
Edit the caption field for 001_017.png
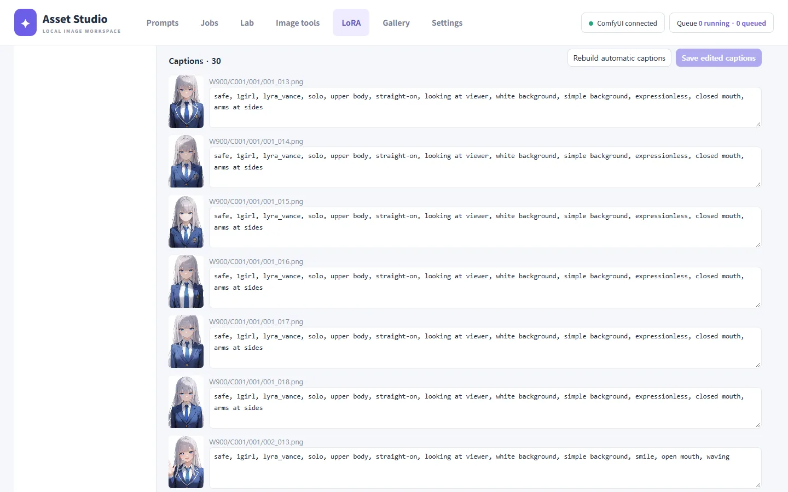click(x=485, y=348)
